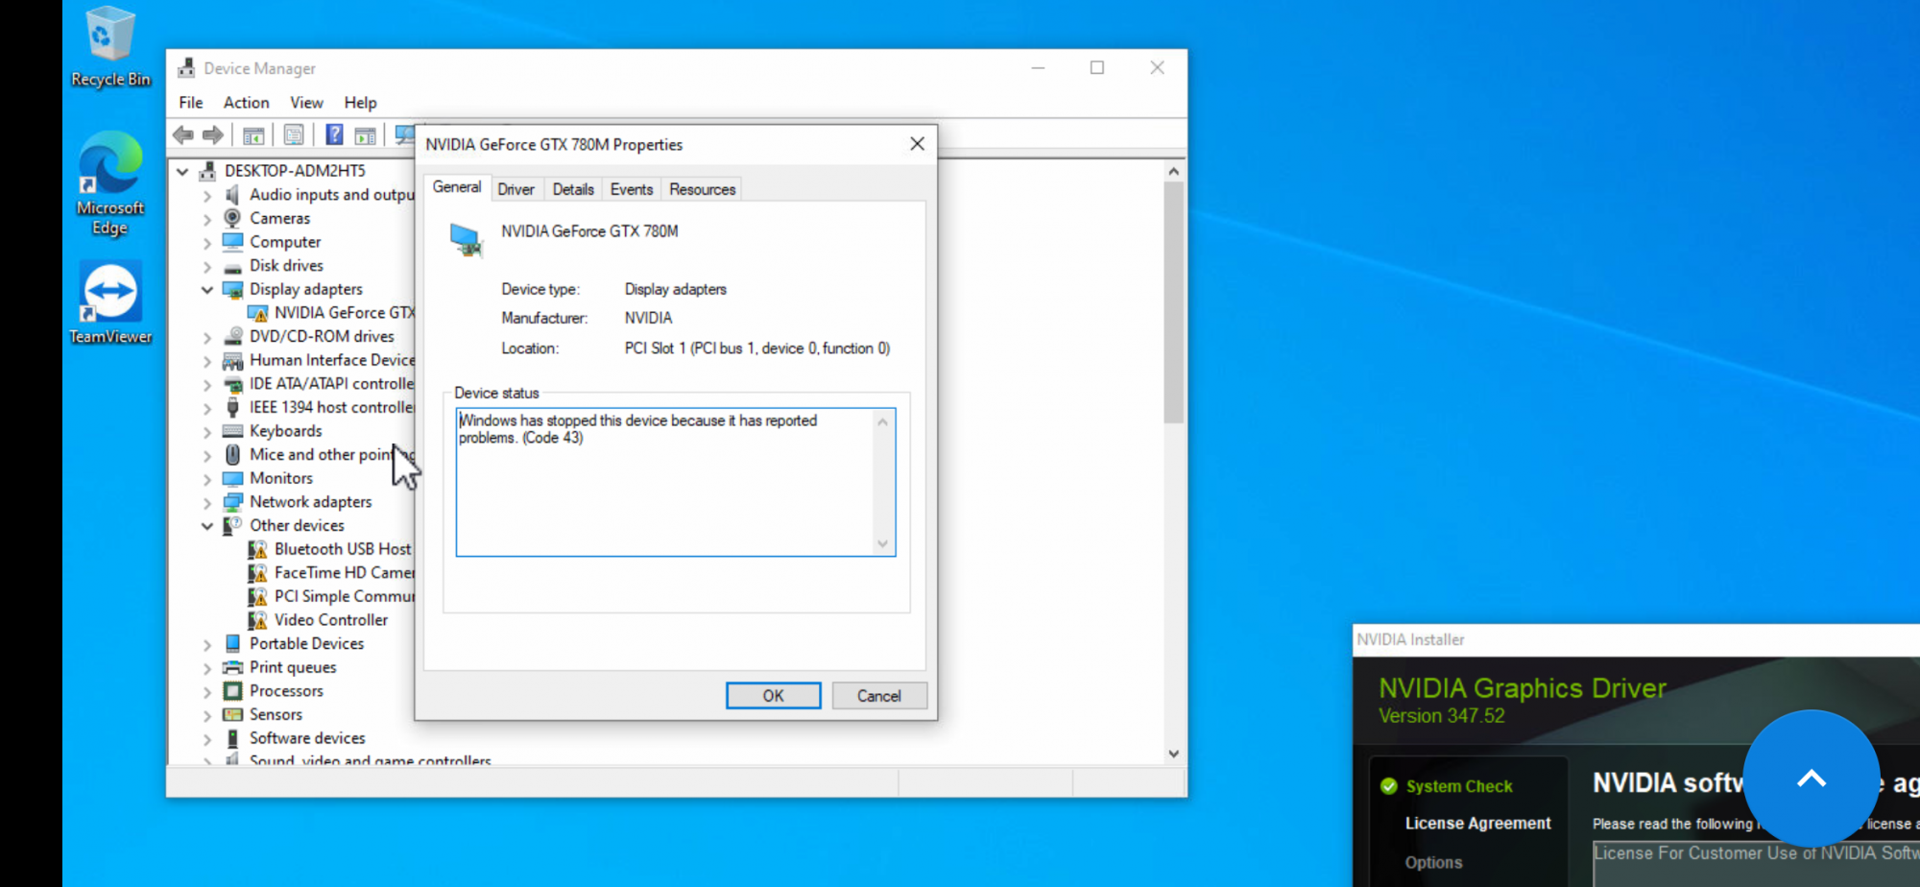
Task: Switch to the Resources tab
Action: click(703, 189)
